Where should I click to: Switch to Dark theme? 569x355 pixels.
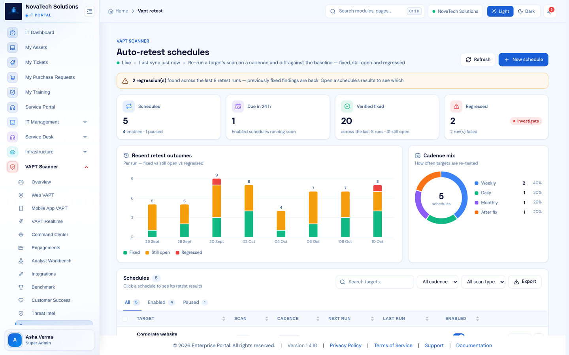click(x=526, y=11)
